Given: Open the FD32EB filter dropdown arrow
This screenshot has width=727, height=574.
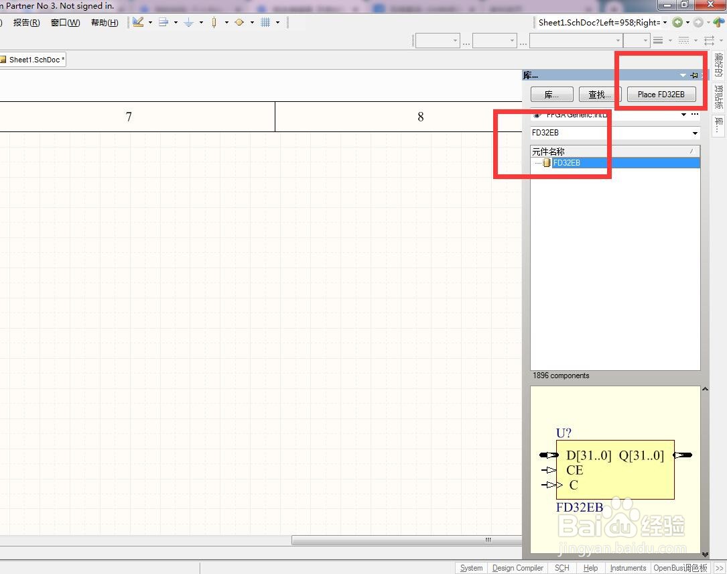Looking at the screenshot, I should point(695,133).
